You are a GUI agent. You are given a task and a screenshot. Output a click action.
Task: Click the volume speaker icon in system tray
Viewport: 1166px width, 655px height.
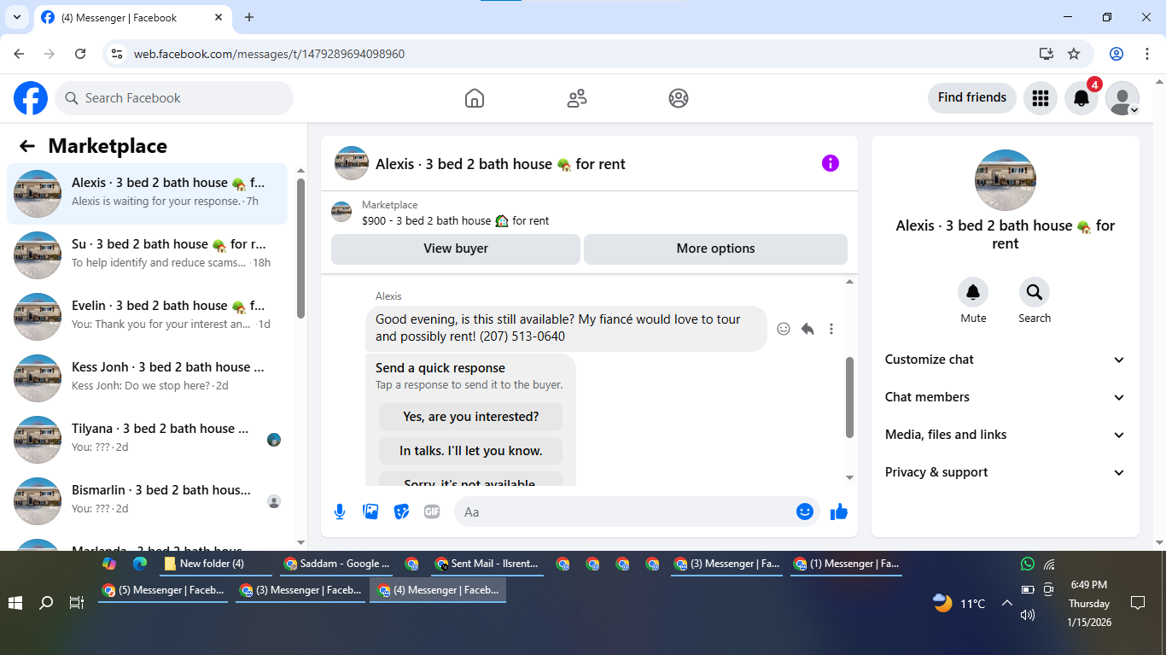pyautogui.click(x=1028, y=615)
